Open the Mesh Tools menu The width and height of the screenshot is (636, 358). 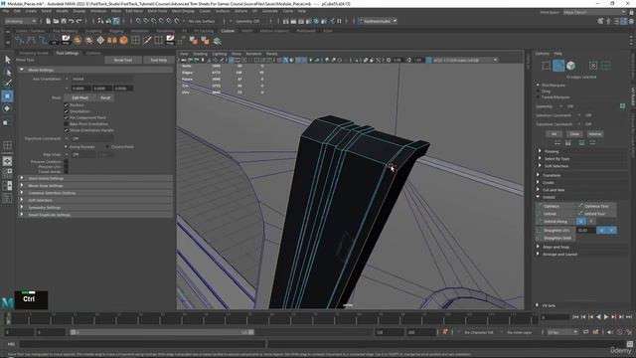point(157,11)
